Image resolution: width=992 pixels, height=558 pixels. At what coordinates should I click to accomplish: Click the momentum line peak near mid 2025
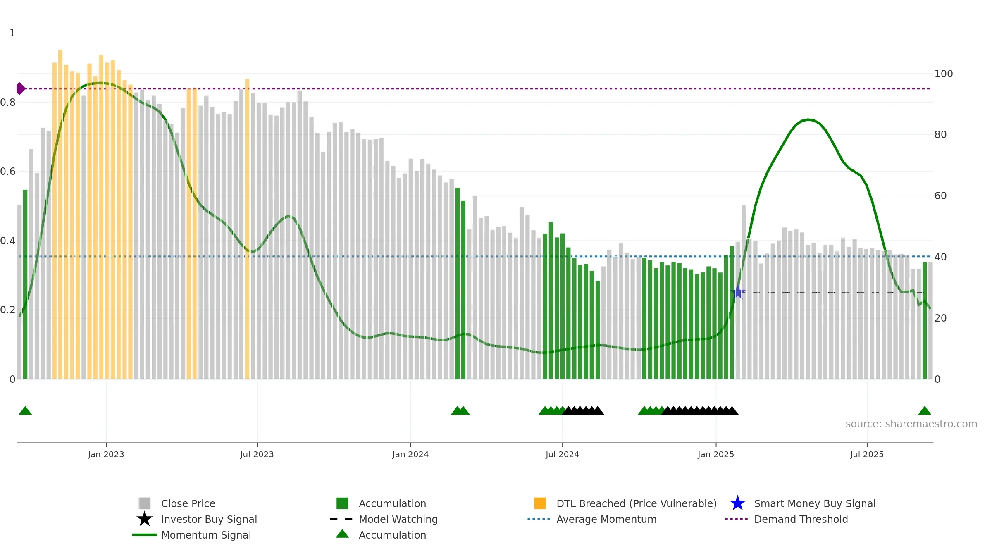coord(808,119)
